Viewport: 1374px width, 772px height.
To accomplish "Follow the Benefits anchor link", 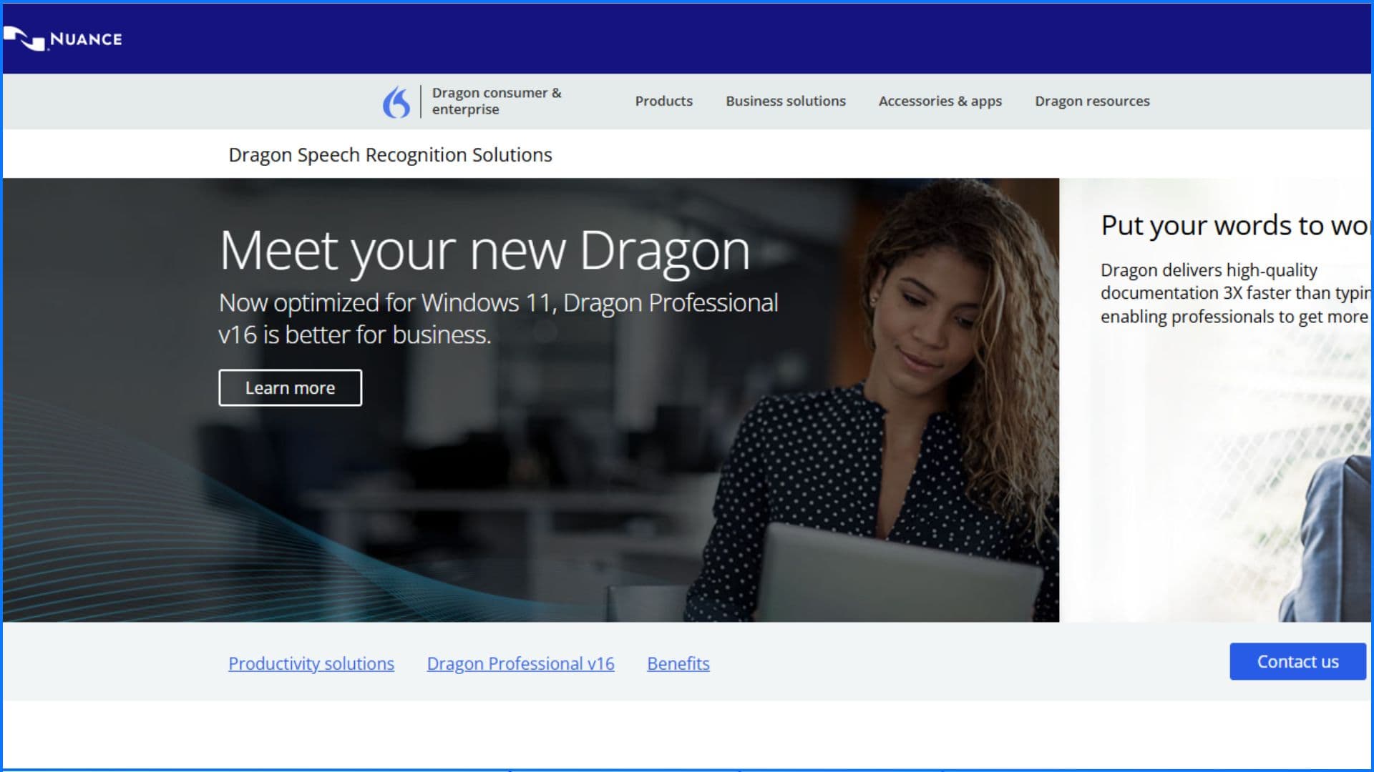I will [678, 663].
